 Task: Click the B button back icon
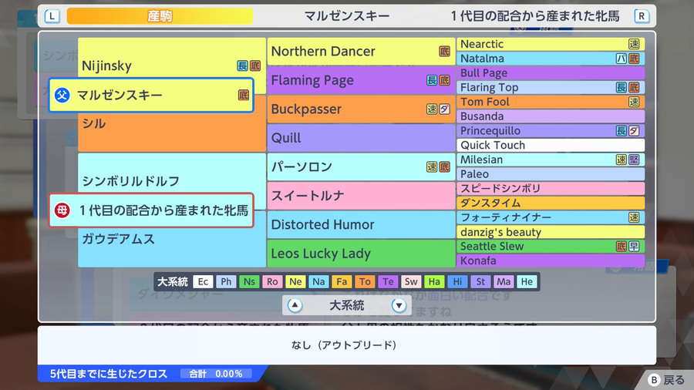tap(654, 379)
